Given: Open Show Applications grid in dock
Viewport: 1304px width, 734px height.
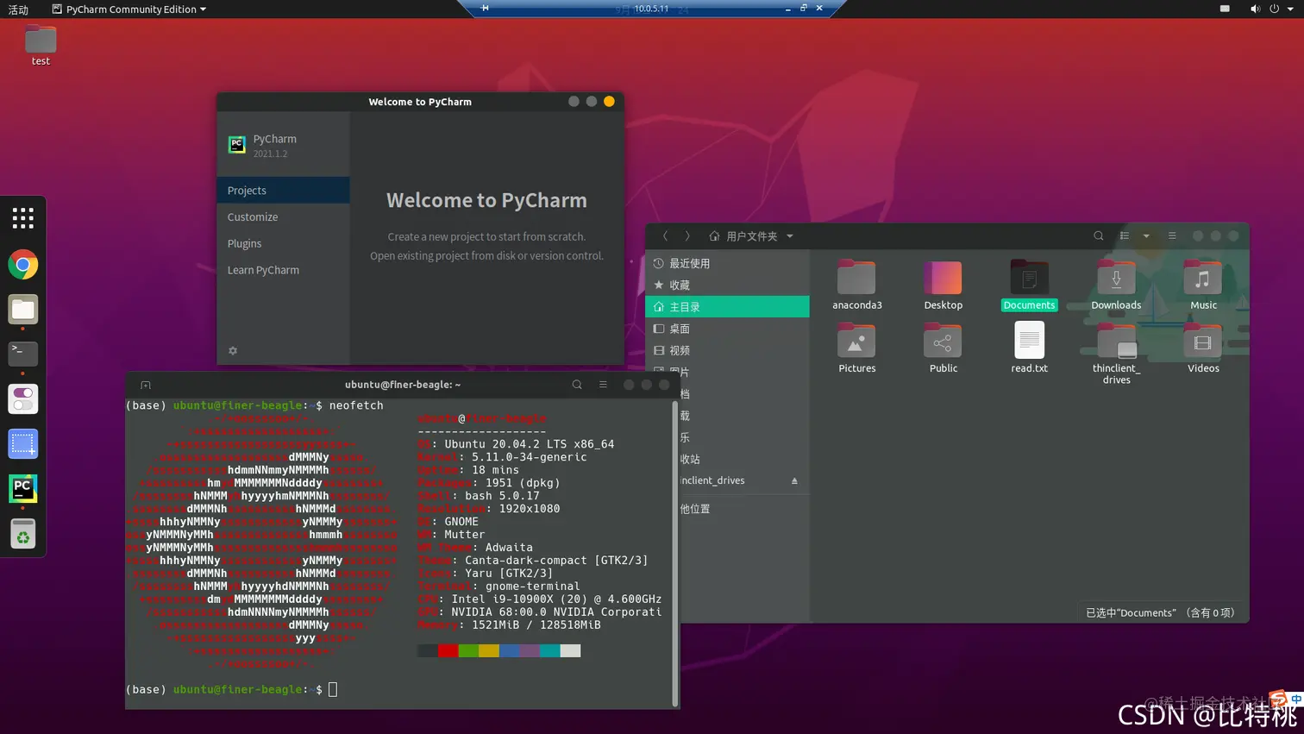Looking at the screenshot, I should coord(23,218).
